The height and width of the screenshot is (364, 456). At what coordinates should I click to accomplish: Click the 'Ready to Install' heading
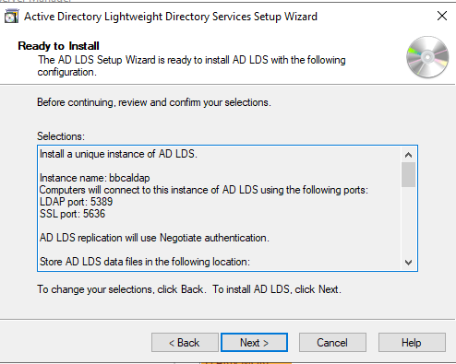58,46
